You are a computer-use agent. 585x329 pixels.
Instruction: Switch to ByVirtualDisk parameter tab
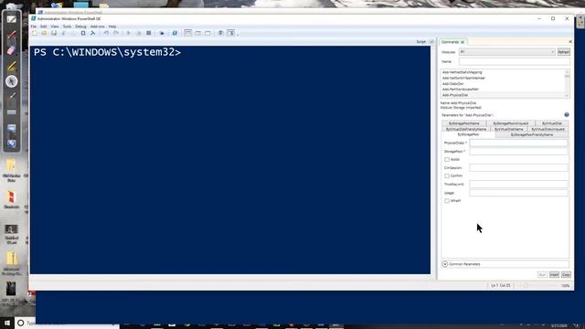[551, 123]
